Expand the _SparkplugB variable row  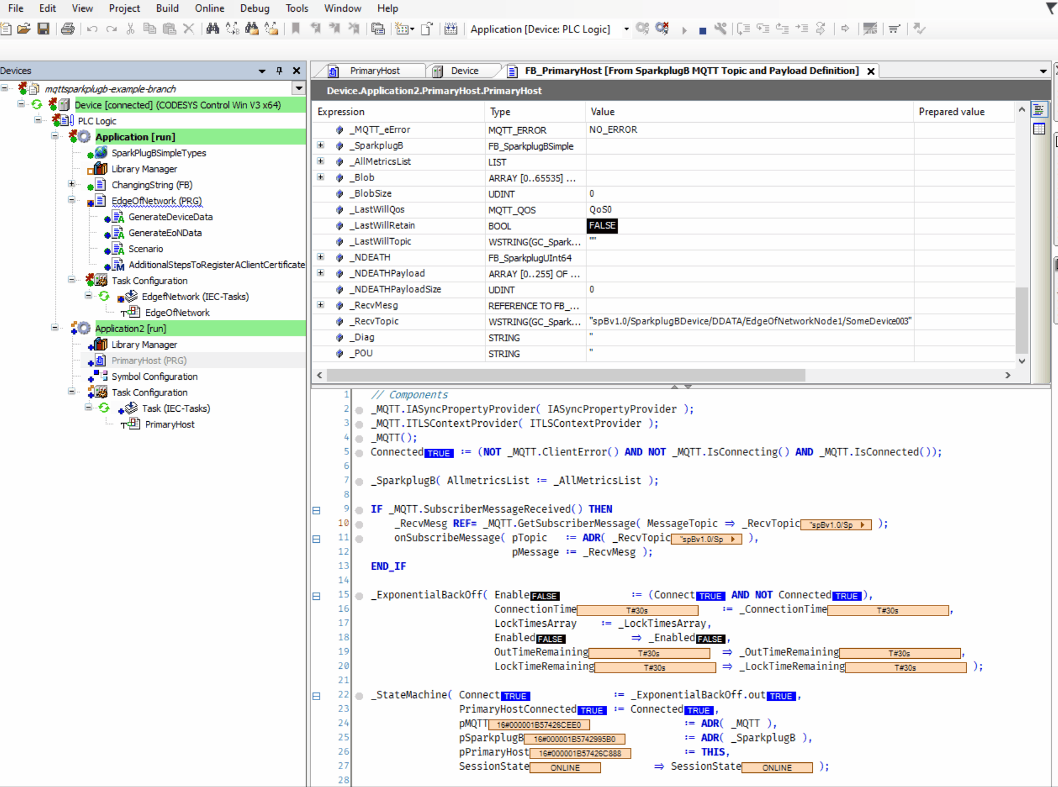321,146
